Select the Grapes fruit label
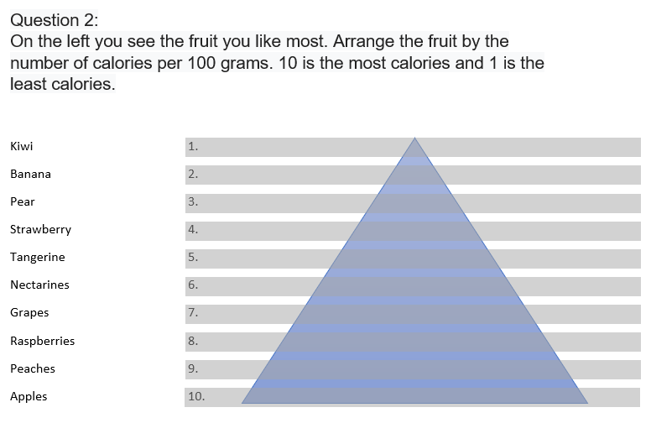 click(29, 313)
